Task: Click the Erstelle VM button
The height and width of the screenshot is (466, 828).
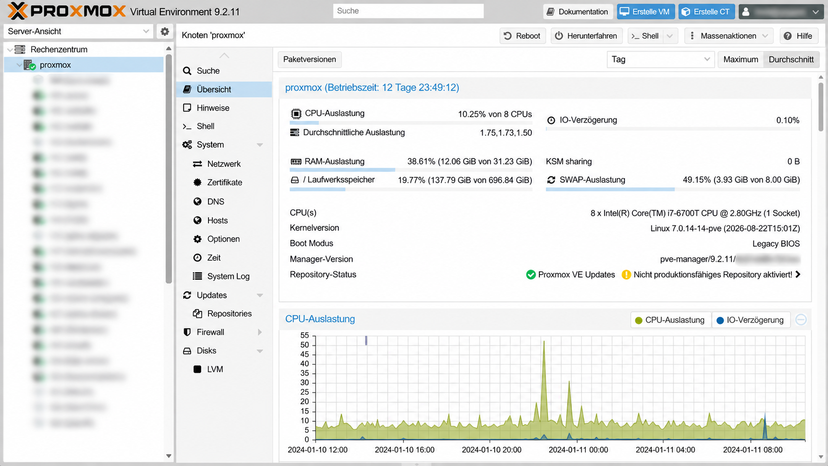Action: [646, 12]
